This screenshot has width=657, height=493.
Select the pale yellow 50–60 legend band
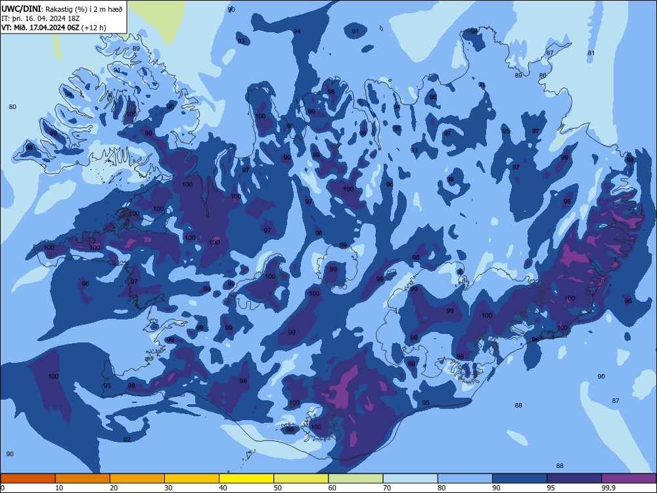pos(302,479)
